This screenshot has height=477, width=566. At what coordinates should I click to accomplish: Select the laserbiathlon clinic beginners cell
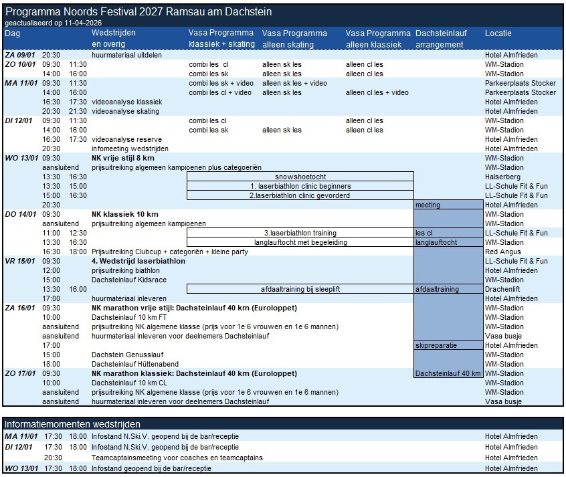tap(300, 186)
